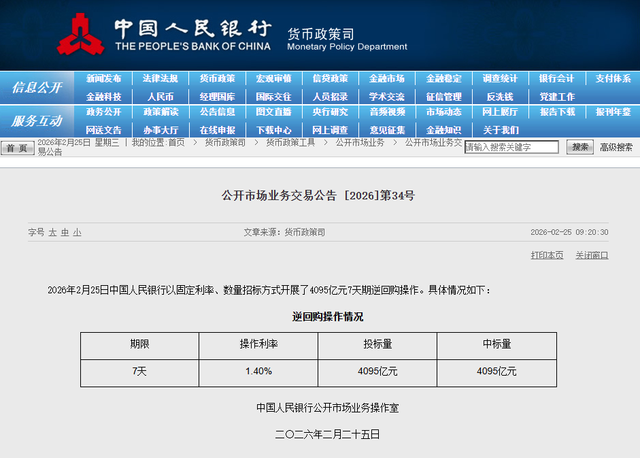The width and height of the screenshot is (640, 458).
Task: Set font size to small (小)
Action: (x=77, y=233)
